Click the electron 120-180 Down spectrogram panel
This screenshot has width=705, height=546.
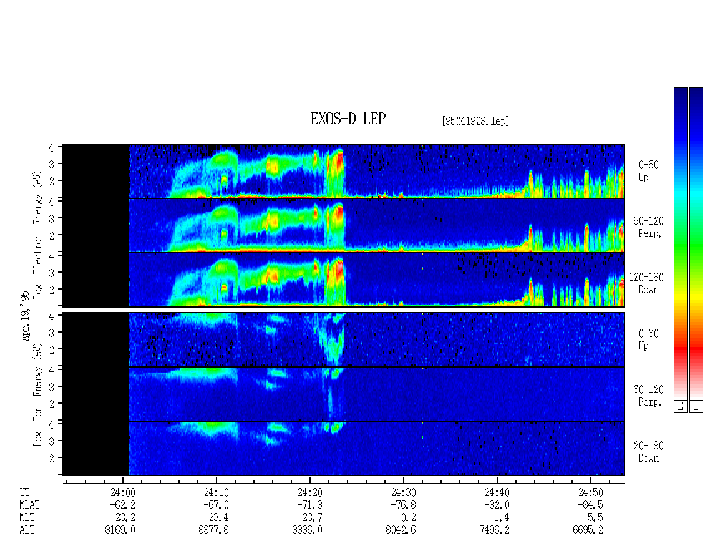(344, 280)
